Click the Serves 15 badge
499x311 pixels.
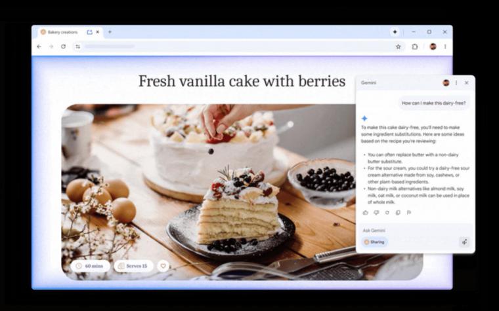pyautogui.click(x=133, y=266)
